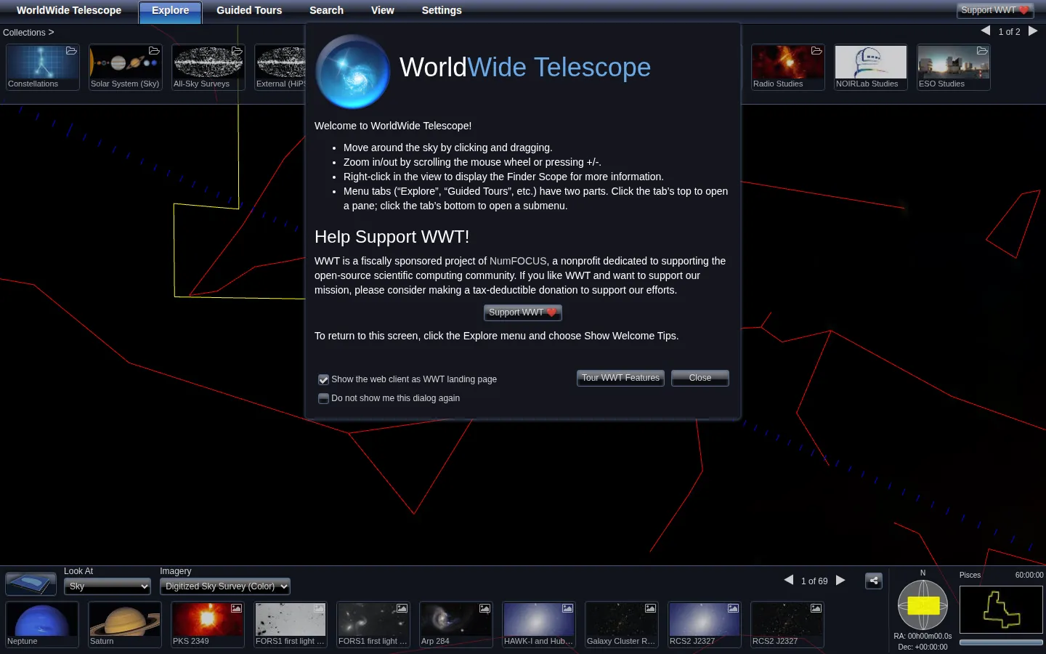Click the layer manager icon
1046x654 pixels.
(x=31, y=584)
